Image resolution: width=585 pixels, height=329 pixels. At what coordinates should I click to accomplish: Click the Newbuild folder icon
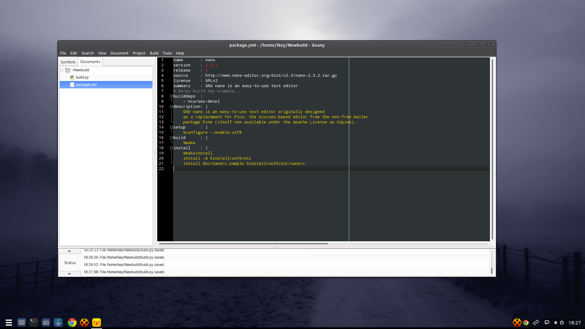pyautogui.click(x=68, y=70)
